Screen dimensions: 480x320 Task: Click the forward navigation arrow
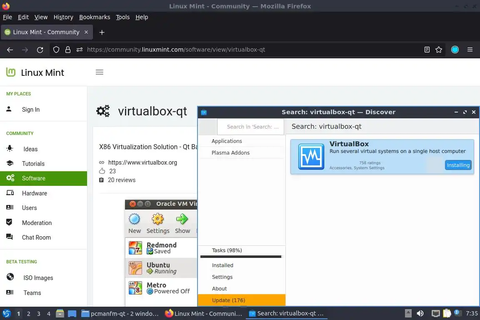click(25, 50)
